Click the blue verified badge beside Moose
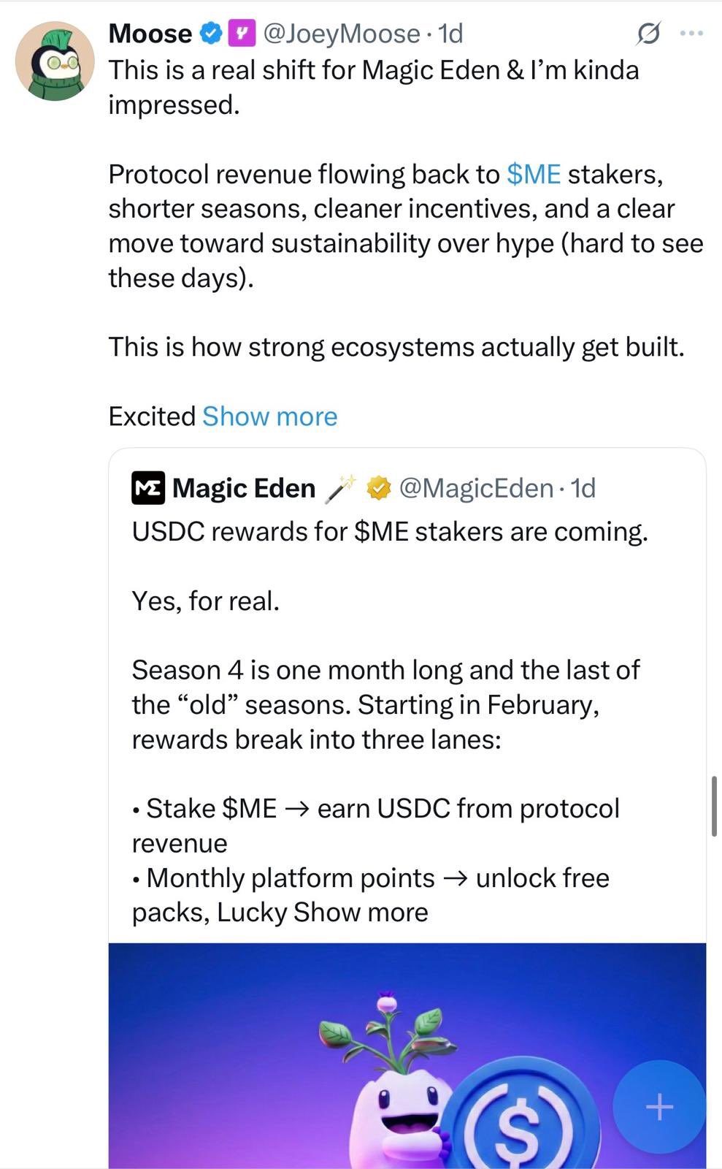The image size is (722, 1169). [212, 34]
